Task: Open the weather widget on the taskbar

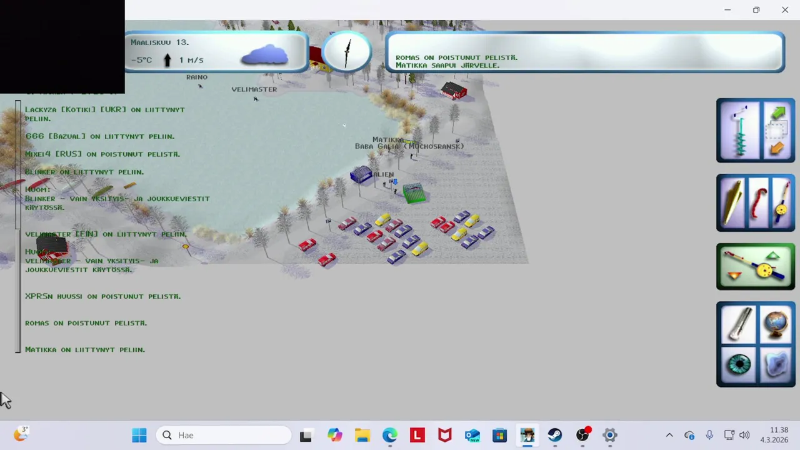Action: click(21, 434)
